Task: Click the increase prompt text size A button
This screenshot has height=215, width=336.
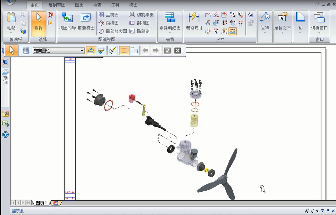Action: tap(306, 211)
